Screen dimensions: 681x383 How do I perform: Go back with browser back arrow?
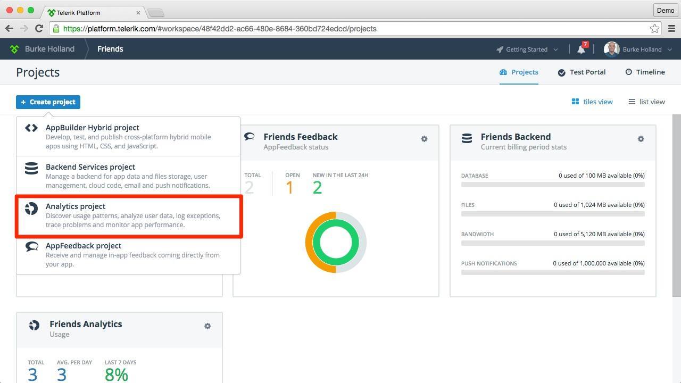[x=9, y=28]
